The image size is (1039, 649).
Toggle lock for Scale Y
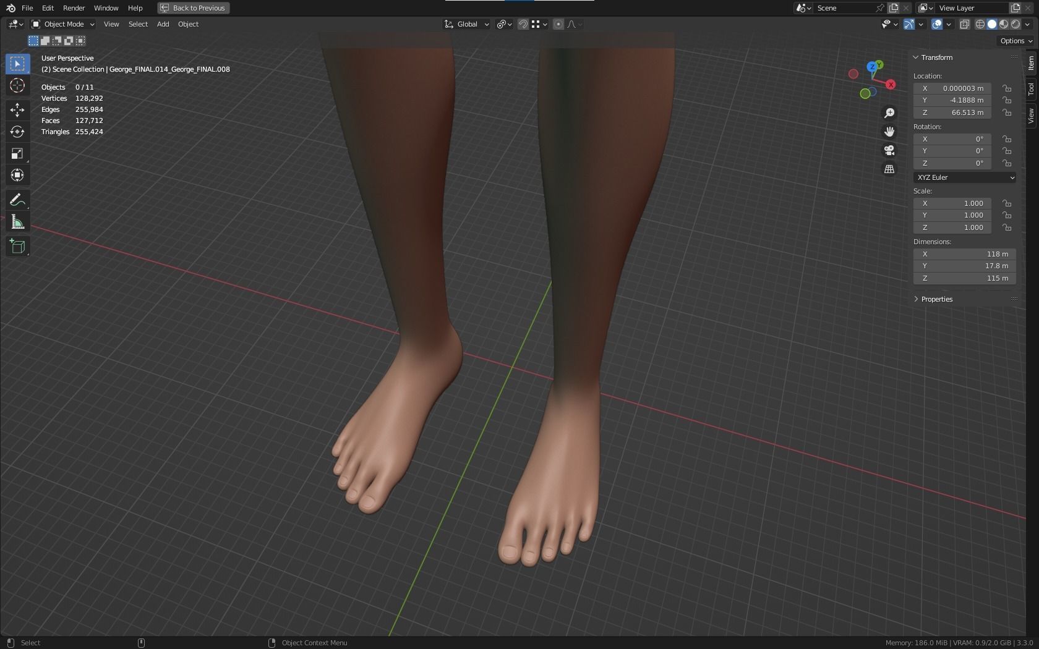pos(1007,215)
